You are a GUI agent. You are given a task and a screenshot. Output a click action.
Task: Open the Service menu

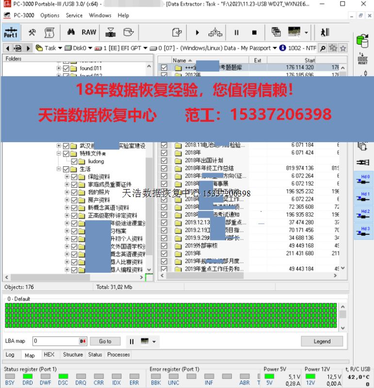coord(74,15)
